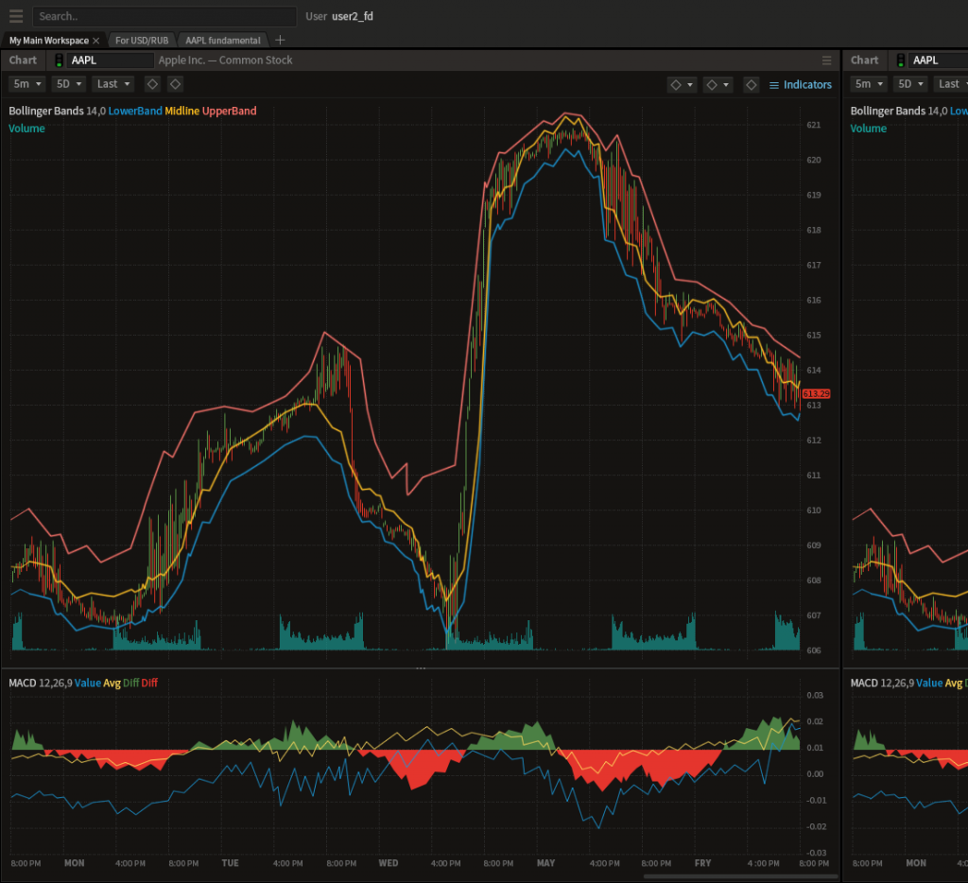The height and width of the screenshot is (883, 968).
Task: Expand the left chart's 5m interval dropdown
Action: (x=26, y=84)
